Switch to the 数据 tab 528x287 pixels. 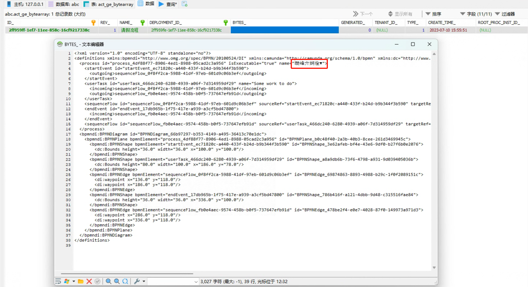[146, 4]
